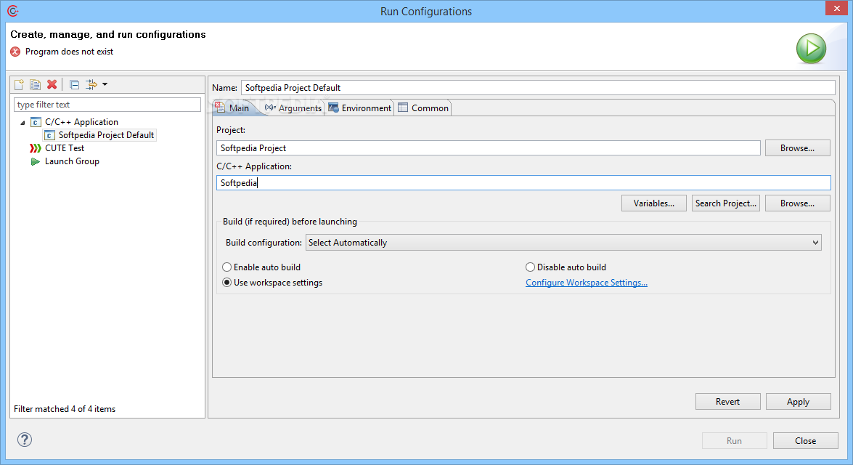Click the Revert button

tap(728, 401)
